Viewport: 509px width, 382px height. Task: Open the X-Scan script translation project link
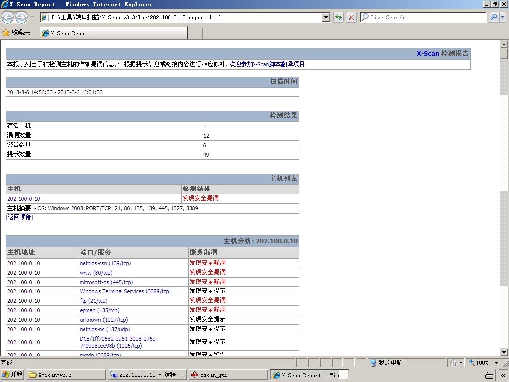coord(266,64)
